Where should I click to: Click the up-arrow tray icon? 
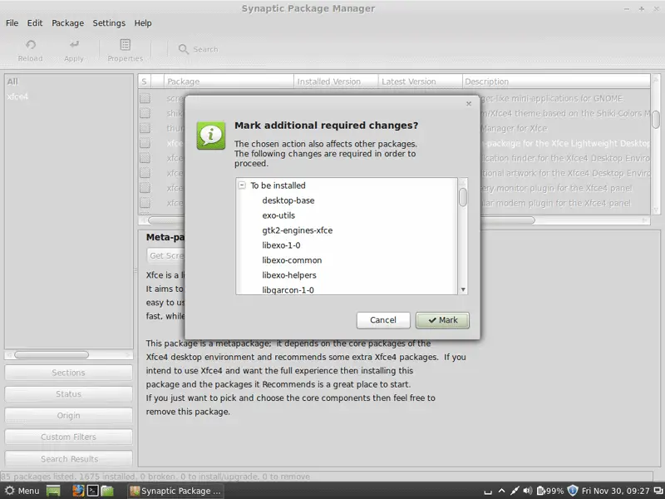[x=501, y=491]
